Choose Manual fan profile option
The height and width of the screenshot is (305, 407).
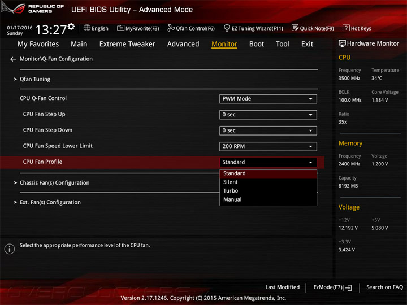click(268, 200)
